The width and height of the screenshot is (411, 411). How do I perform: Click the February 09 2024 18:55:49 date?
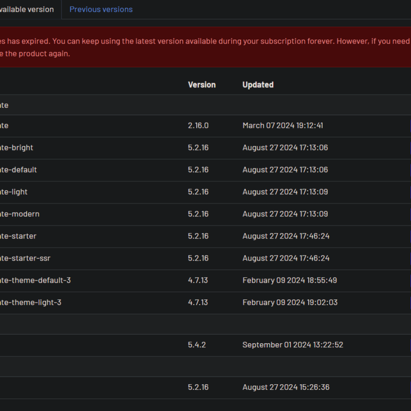coord(289,281)
